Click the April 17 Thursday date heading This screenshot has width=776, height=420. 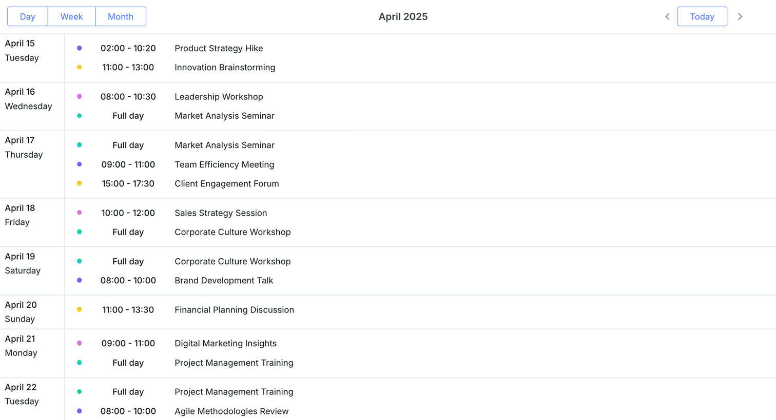click(x=24, y=148)
